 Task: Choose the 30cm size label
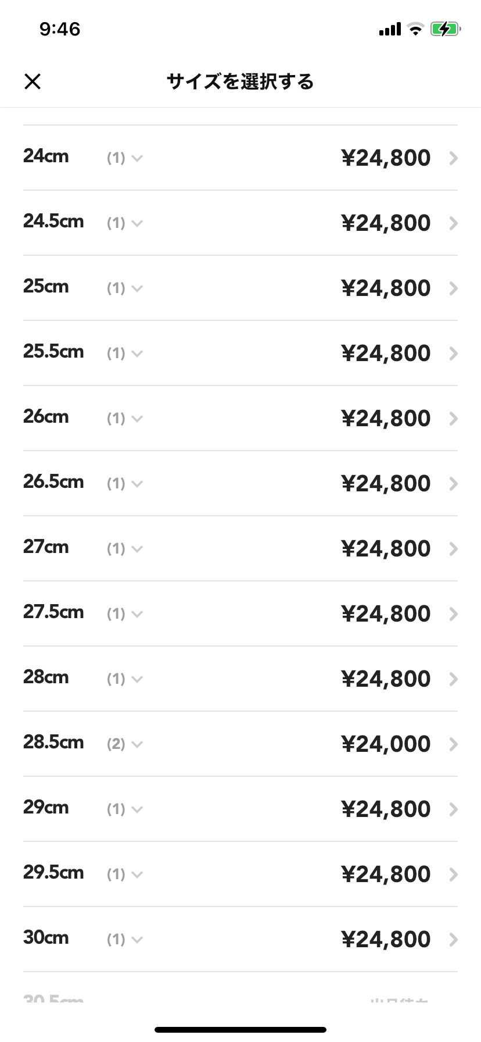[46, 937]
